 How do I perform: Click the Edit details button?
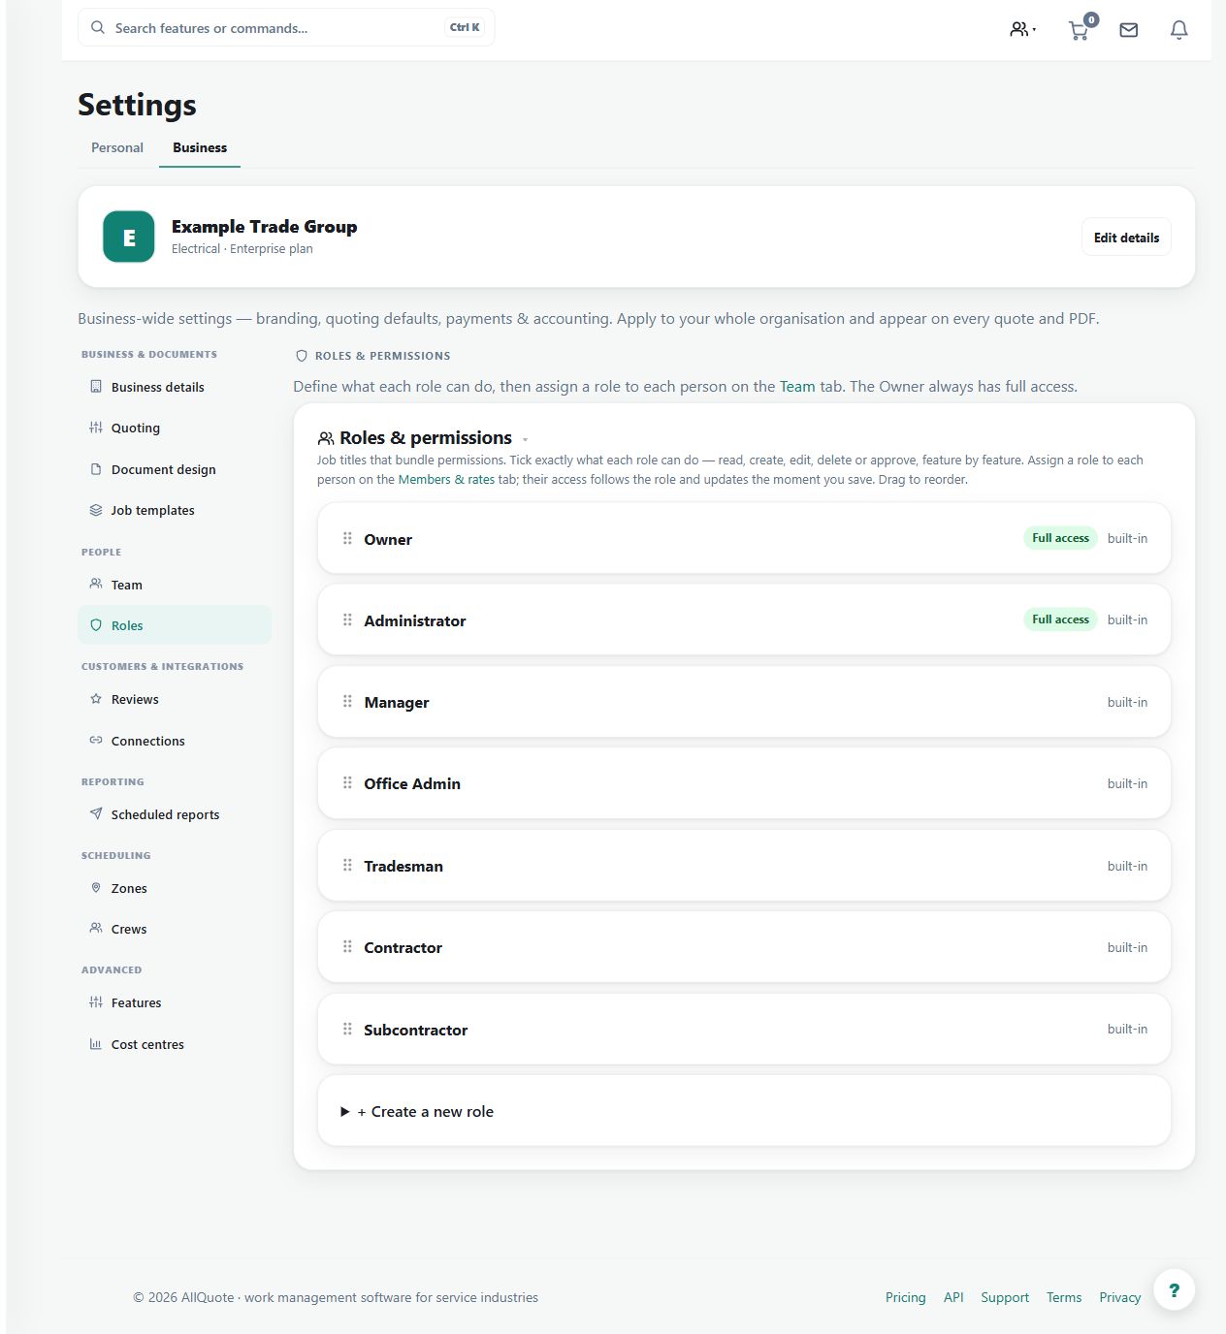1126,238
